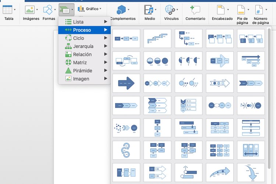Open the Matriz submenu
Viewport: 276px width, 184px height.
point(85,62)
